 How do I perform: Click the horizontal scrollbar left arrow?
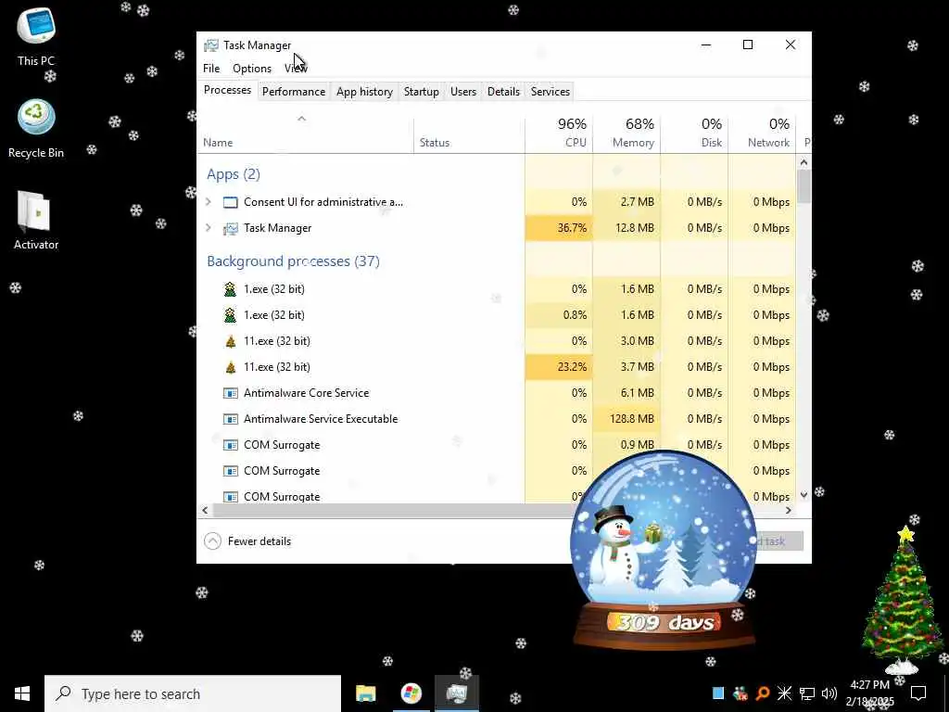(x=205, y=511)
